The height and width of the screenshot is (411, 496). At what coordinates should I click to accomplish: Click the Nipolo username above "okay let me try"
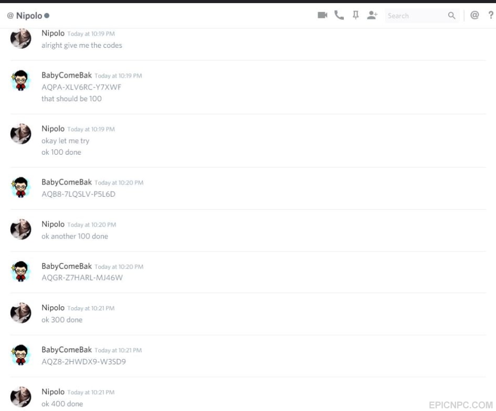click(x=53, y=128)
